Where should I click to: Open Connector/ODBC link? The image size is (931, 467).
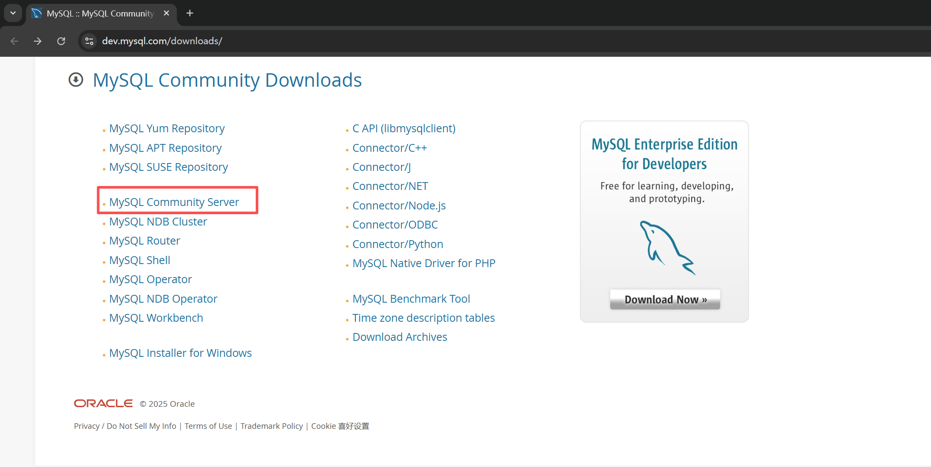pyautogui.click(x=395, y=225)
